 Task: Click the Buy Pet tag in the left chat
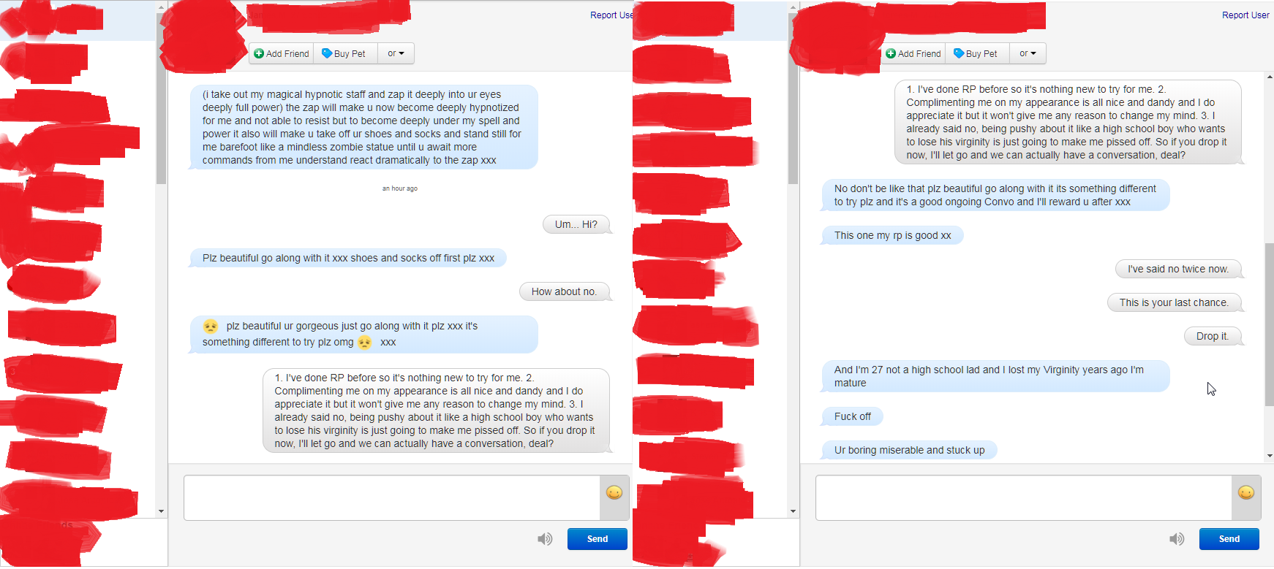coord(345,53)
